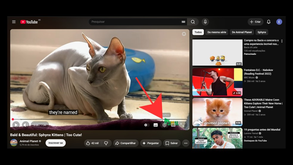Open the 19 preguntas video thumbnail

[x=217, y=138]
